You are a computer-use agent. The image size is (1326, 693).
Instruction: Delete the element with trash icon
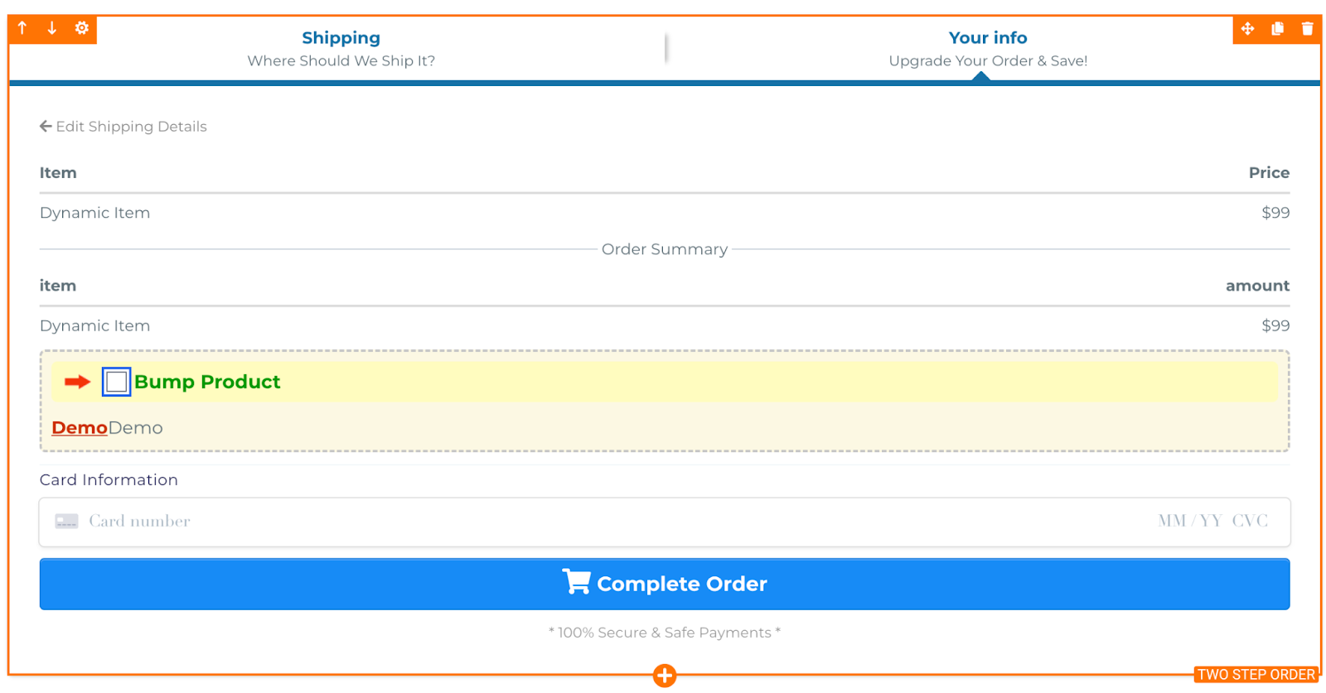[x=1307, y=29]
